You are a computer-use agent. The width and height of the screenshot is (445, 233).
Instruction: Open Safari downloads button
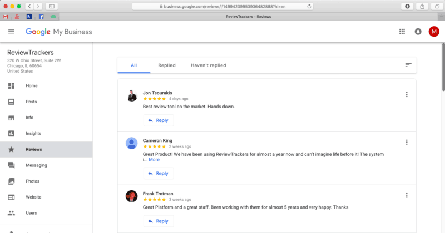(x=407, y=6)
